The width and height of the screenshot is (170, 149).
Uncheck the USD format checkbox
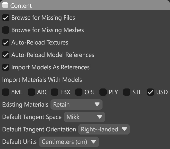pyautogui.click(x=150, y=92)
